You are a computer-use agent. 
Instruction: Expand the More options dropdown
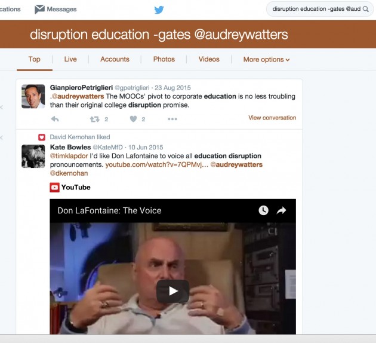[266, 59]
